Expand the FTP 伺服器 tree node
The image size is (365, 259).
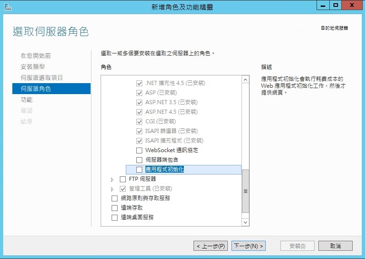pos(112,180)
